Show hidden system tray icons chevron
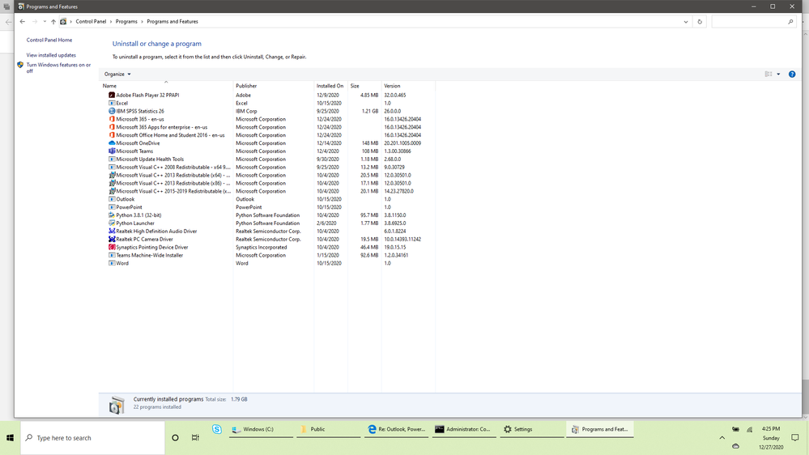This screenshot has height=455, width=809. tap(722, 437)
